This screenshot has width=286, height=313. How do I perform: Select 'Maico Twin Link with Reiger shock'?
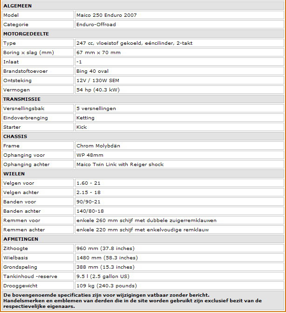pos(120,165)
